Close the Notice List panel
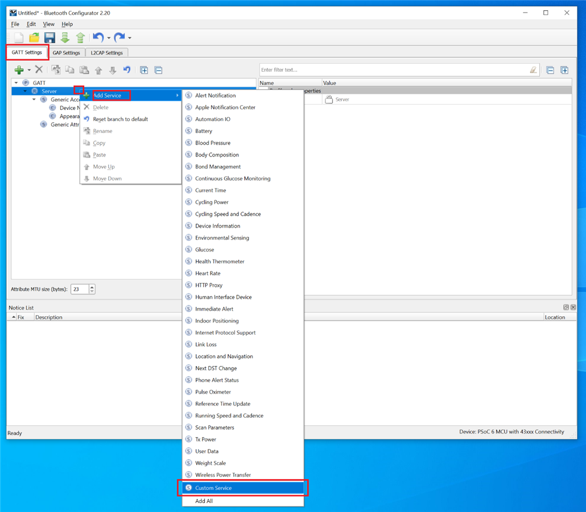The image size is (586, 512). [573, 307]
